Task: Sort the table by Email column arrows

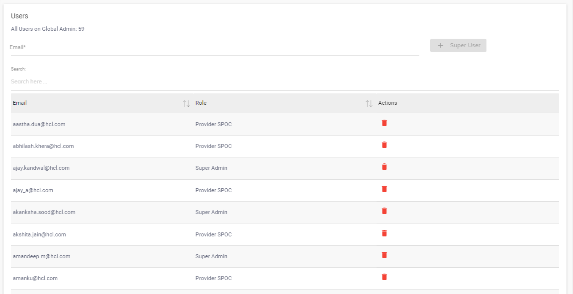Action: coord(187,103)
